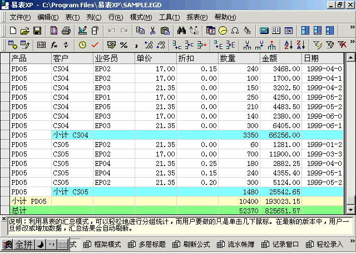Edit filter with the funnel pencil icon
Screen dimensions: 356x254
point(330,45)
